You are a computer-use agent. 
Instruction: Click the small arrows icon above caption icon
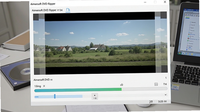click(x=166, y=78)
